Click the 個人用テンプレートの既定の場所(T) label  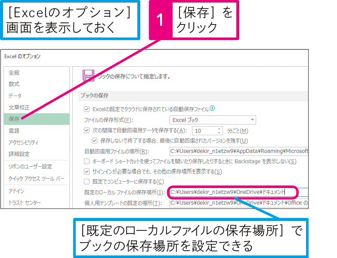tap(123, 203)
